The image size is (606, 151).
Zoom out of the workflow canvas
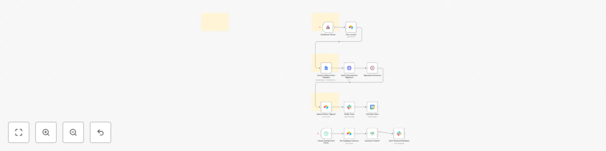coord(73,132)
